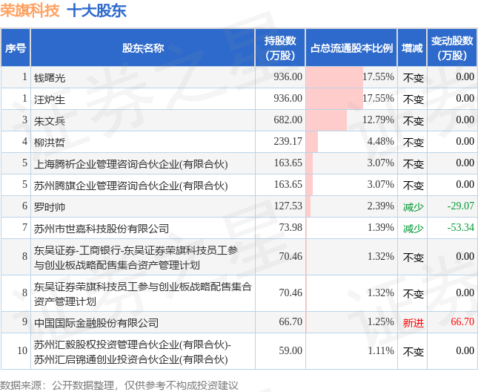Select the 股东名称 column header
Viewport: 478px width, 392px height.
[143, 48]
